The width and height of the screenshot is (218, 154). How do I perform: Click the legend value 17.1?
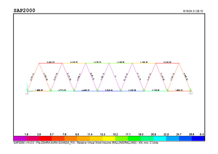tap(128, 134)
